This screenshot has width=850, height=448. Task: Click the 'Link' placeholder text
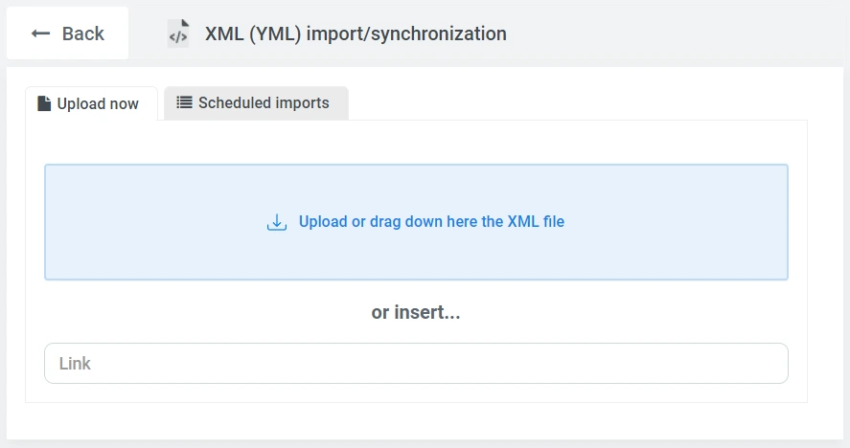point(75,364)
